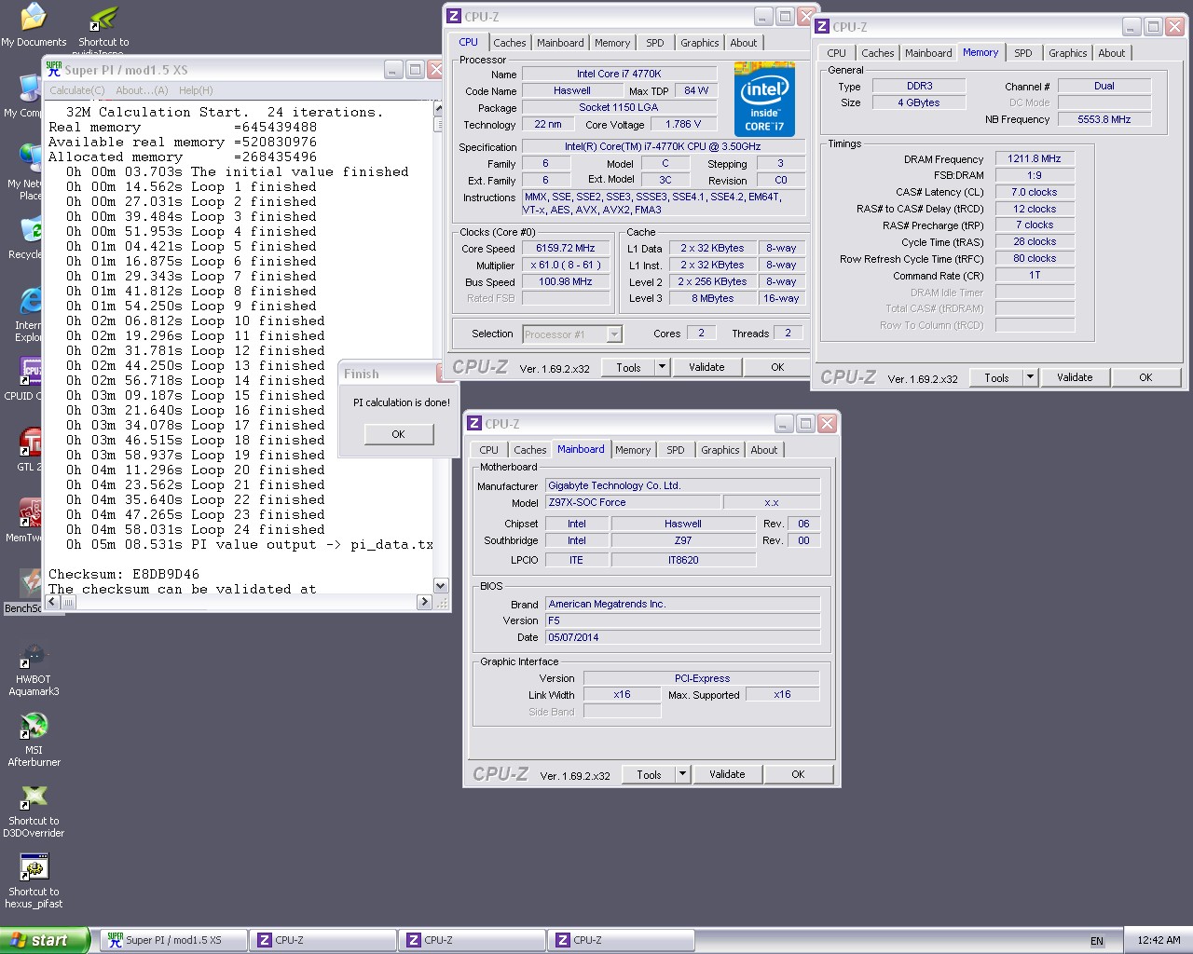Select Memory tab in CPU-Z Mainboard window
The height and width of the screenshot is (954, 1193).
point(633,450)
